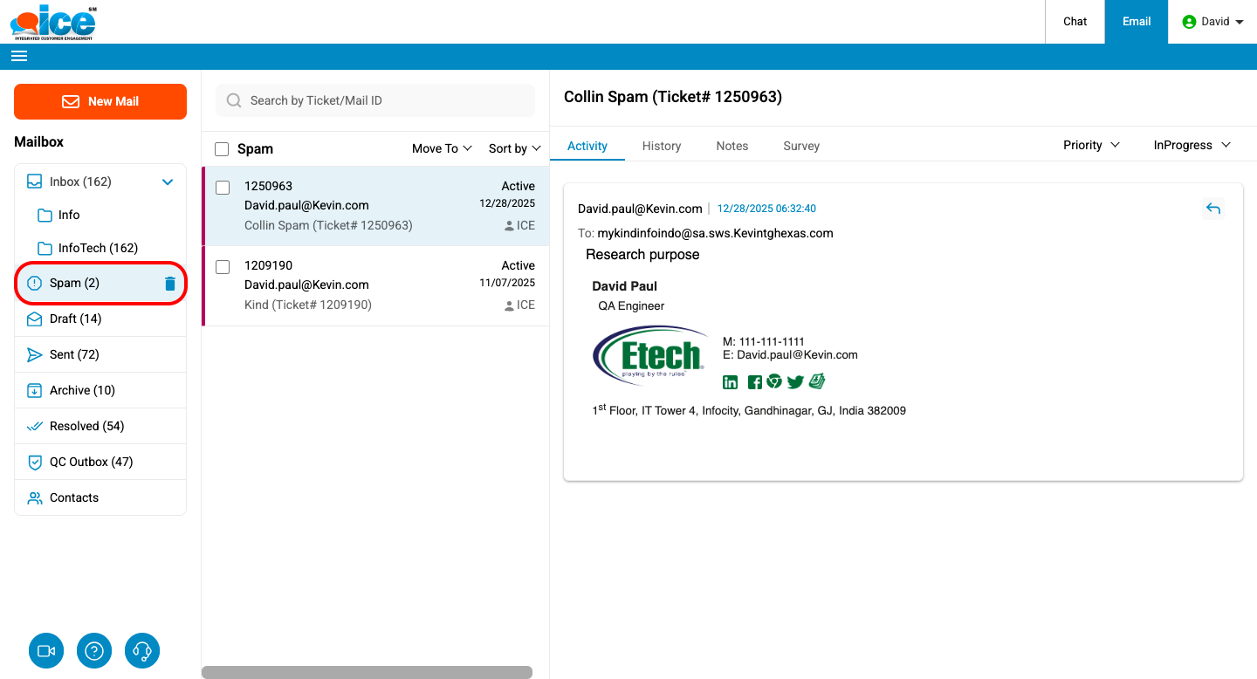Open the Sort by dropdown
The width and height of the screenshot is (1257, 679).
pos(514,148)
